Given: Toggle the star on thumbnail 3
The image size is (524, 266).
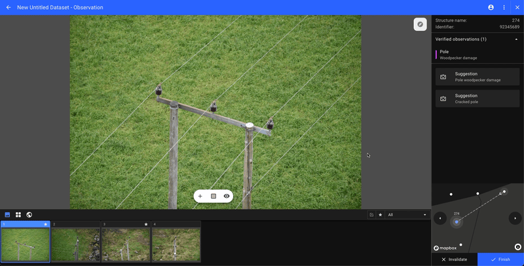Looking at the screenshot, I should 146,224.
